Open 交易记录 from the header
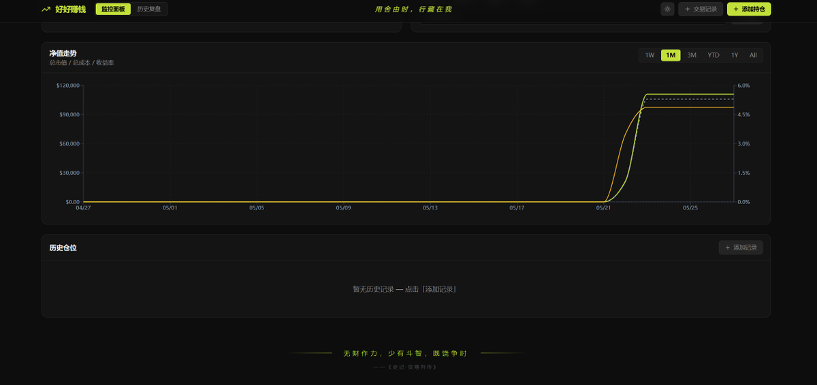817x385 pixels. point(701,10)
